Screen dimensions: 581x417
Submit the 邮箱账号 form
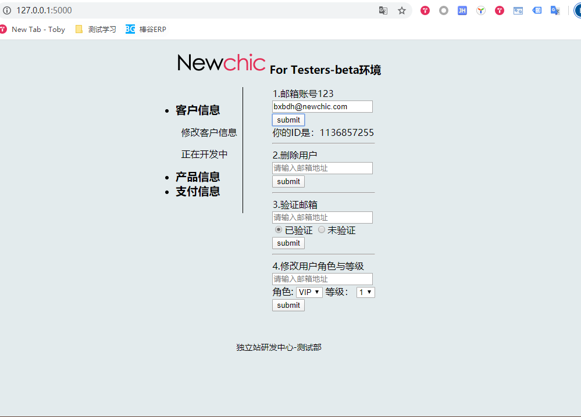(288, 120)
